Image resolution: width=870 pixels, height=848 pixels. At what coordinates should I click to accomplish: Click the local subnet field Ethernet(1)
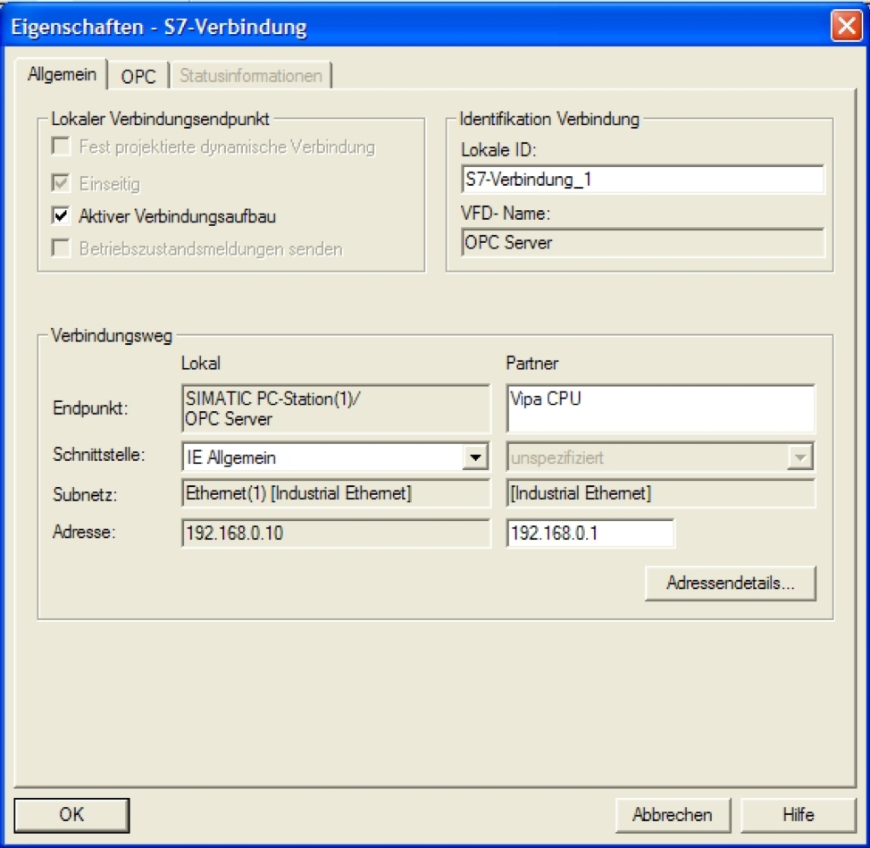[x=335, y=492]
